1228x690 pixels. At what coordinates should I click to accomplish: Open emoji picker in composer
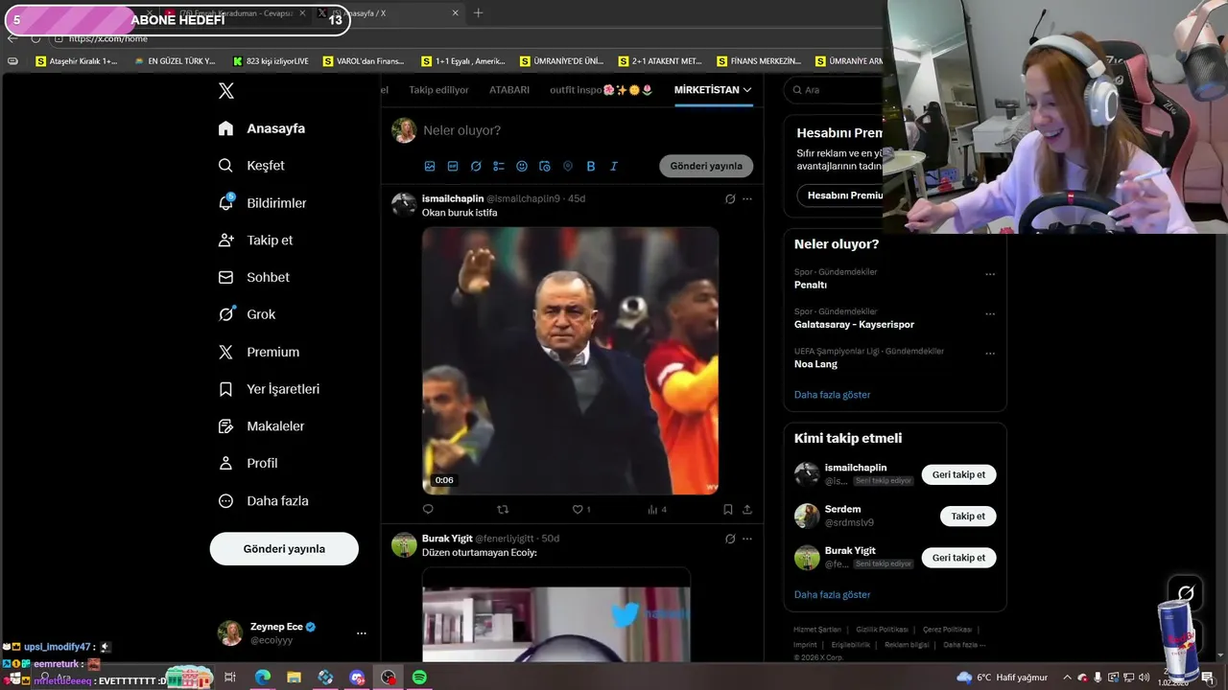click(522, 166)
